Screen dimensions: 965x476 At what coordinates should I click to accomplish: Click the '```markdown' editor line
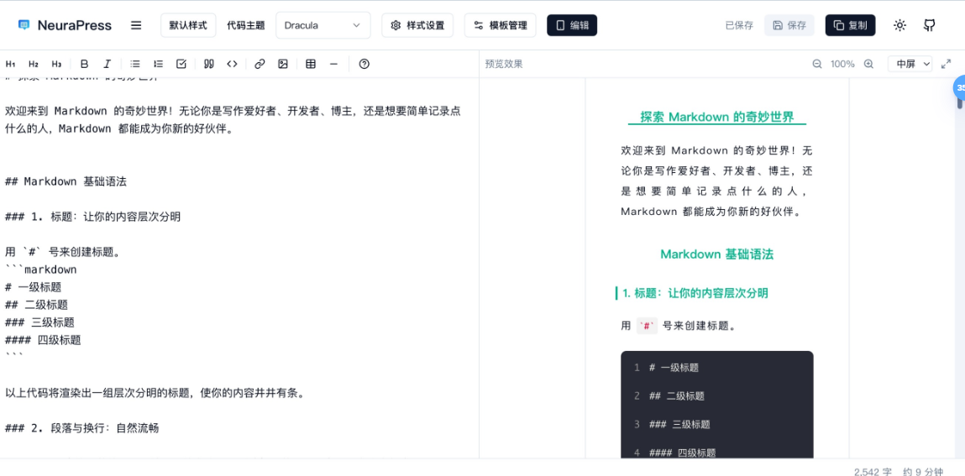(41, 269)
